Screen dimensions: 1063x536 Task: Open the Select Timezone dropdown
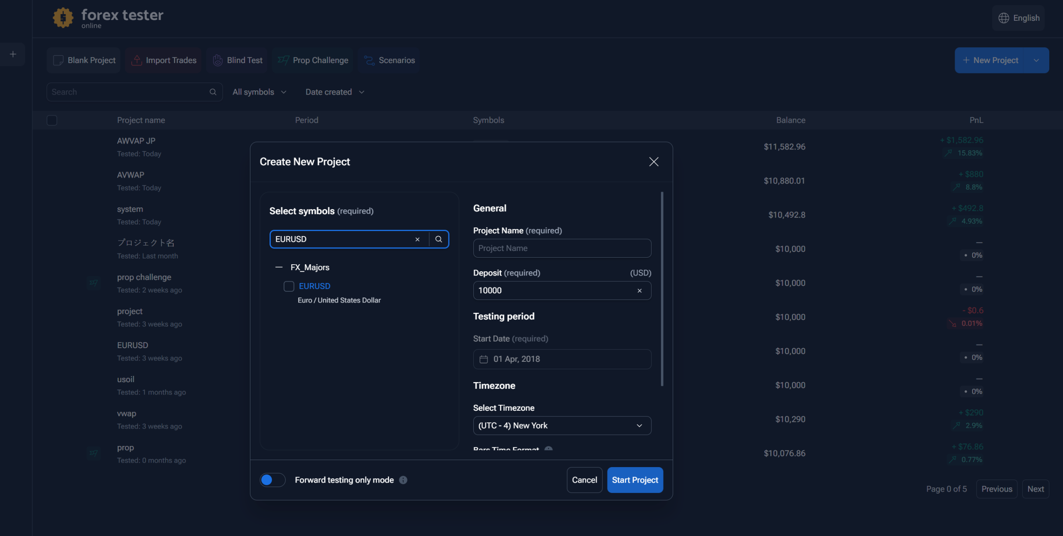point(562,426)
